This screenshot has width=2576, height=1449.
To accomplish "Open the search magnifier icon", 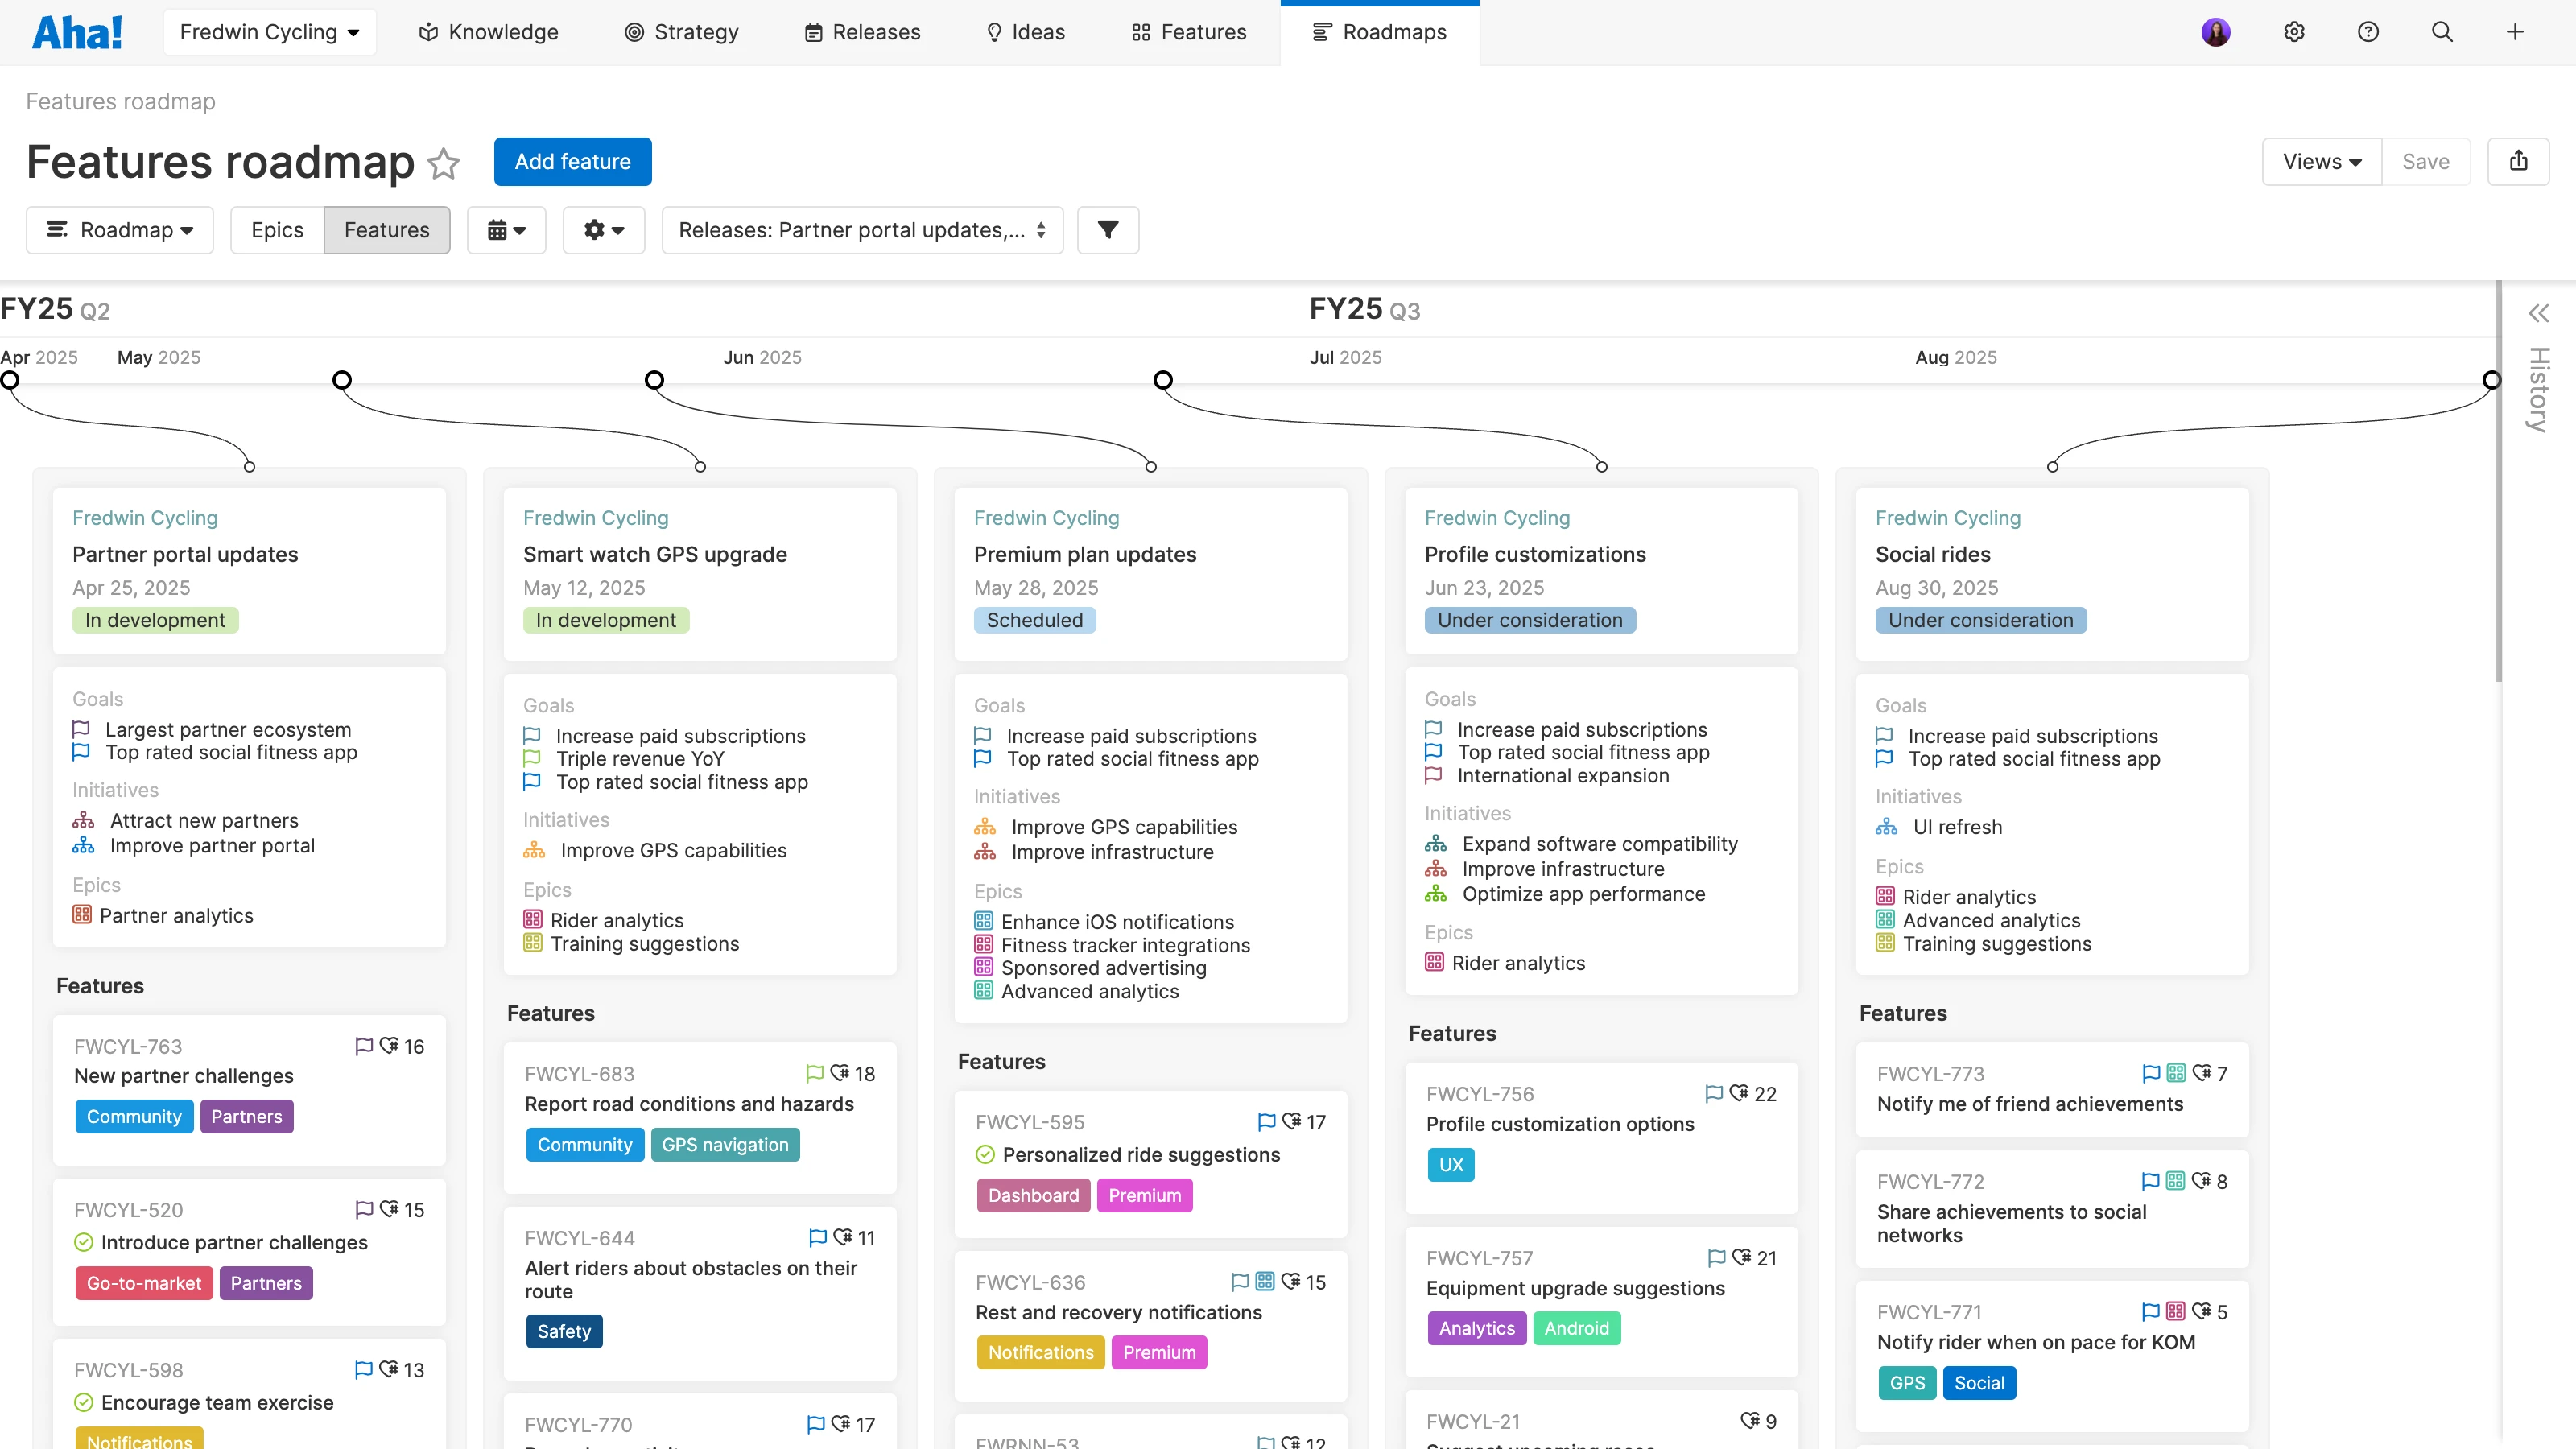I will 2441,32.
